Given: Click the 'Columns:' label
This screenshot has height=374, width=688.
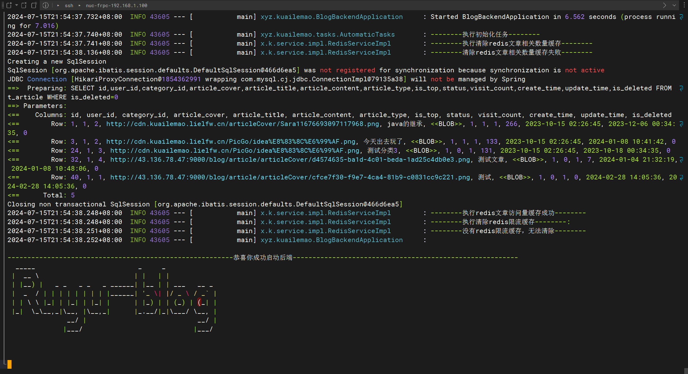Looking at the screenshot, I should 51,115.
